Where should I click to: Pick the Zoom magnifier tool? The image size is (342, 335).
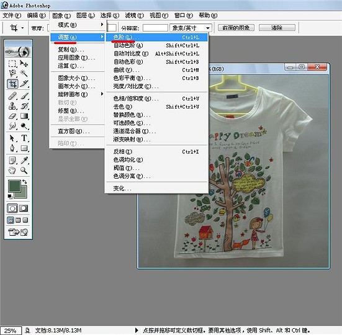(24, 170)
